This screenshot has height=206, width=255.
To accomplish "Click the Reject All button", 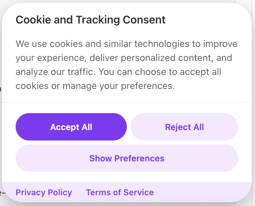I will 184,127.
